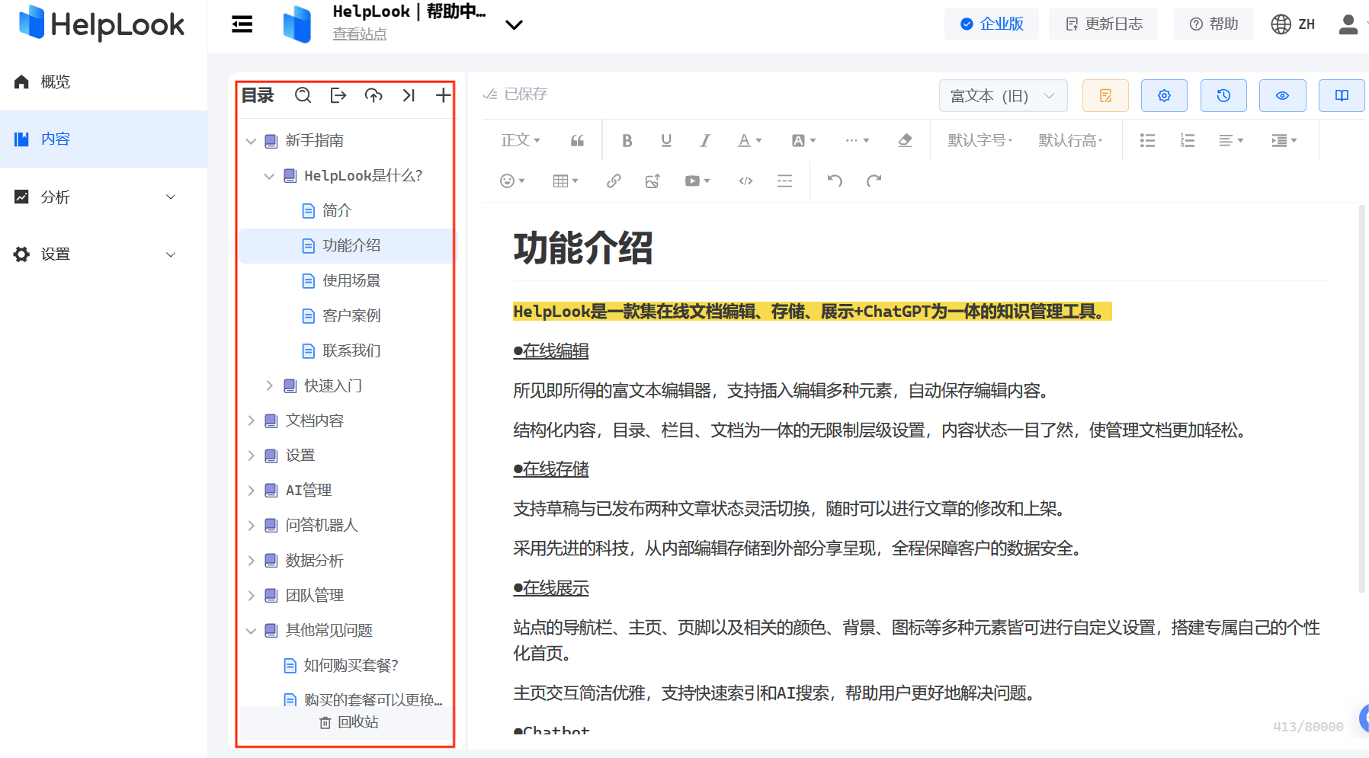Collapse the 目录 panel with the arrow-bar icon
The image size is (1369, 758).
pos(409,95)
